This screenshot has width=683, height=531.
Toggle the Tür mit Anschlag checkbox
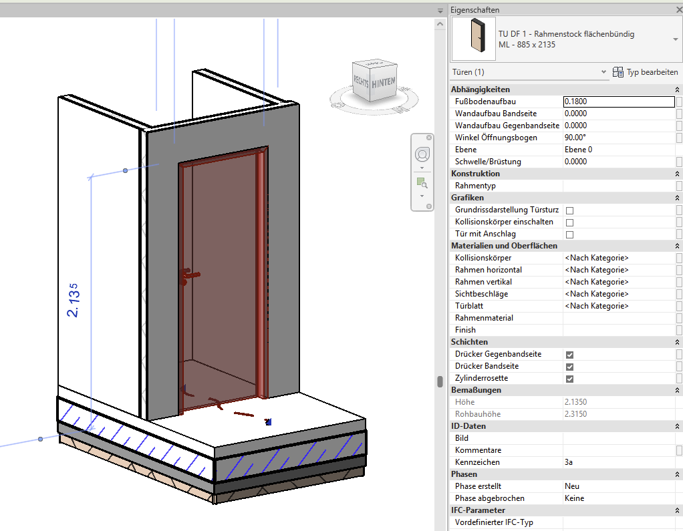tap(569, 234)
